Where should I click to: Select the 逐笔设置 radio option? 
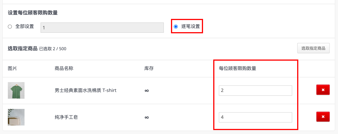click(176, 27)
